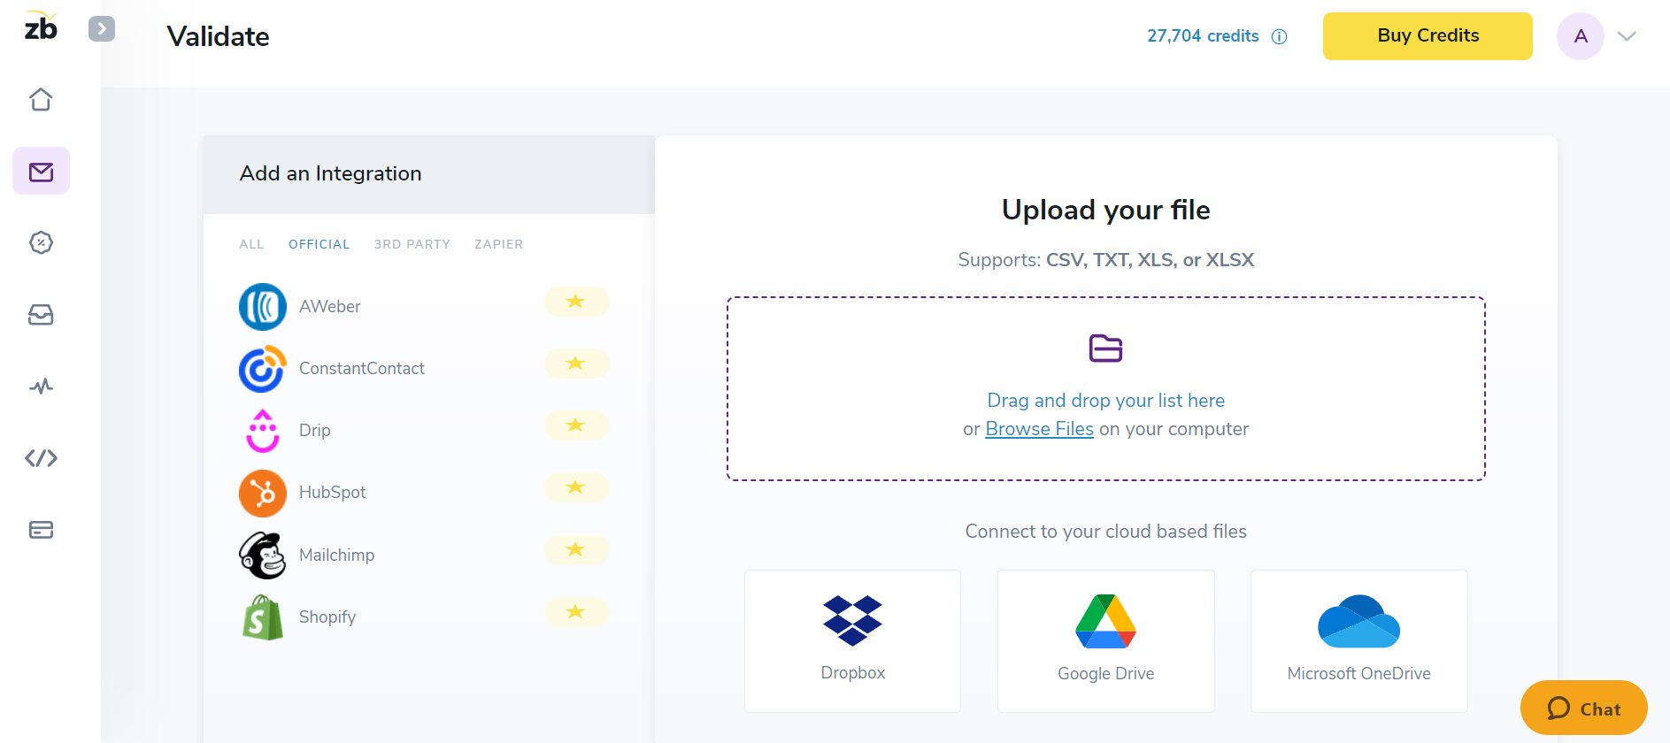The width and height of the screenshot is (1670, 743).
Task: Click the folder icon in upload area
Action: [1105, 349]
